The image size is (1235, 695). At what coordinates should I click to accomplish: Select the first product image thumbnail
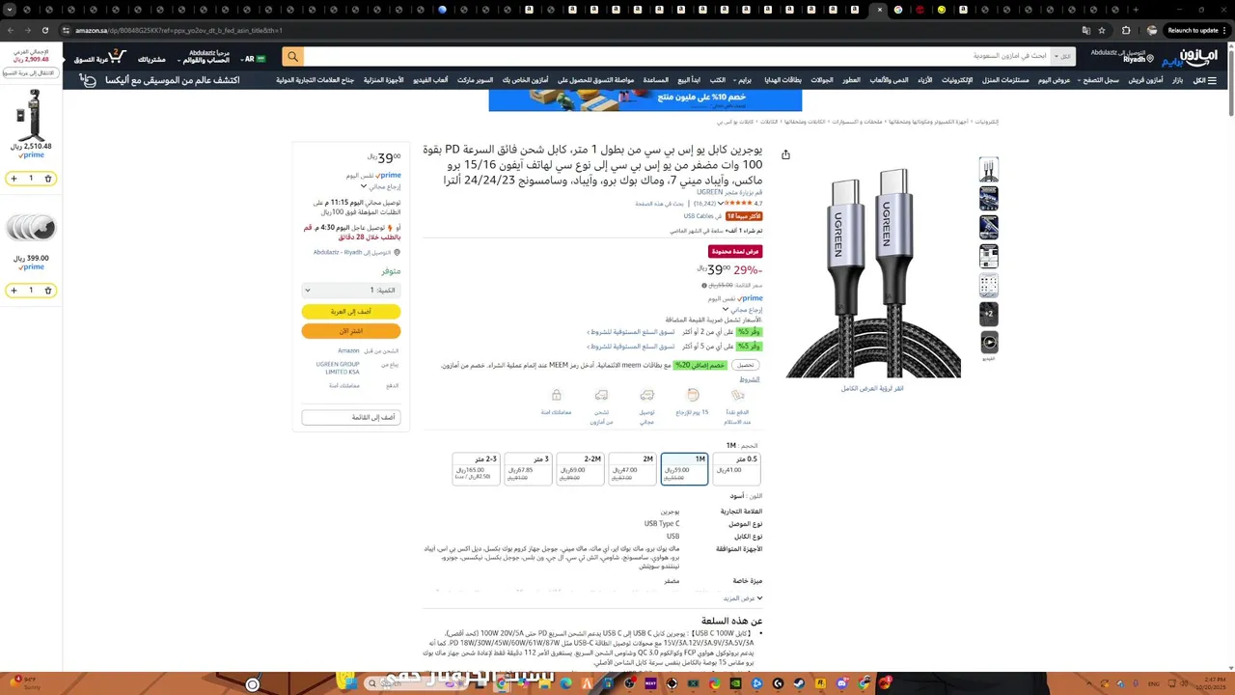tap(988, 170)
